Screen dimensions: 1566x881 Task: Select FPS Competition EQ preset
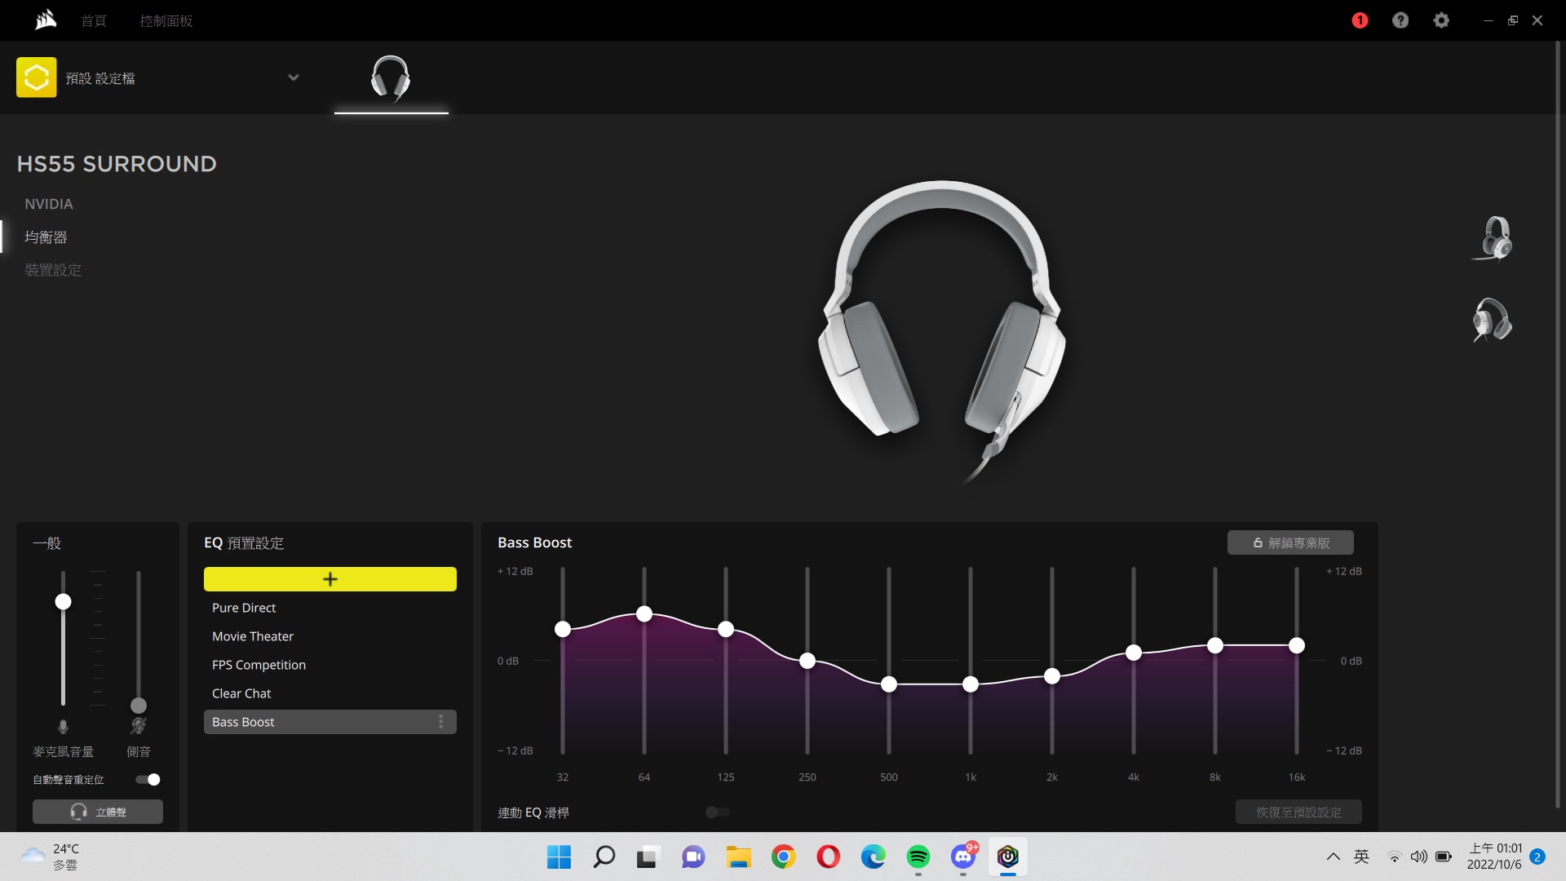tap(330, 665)
